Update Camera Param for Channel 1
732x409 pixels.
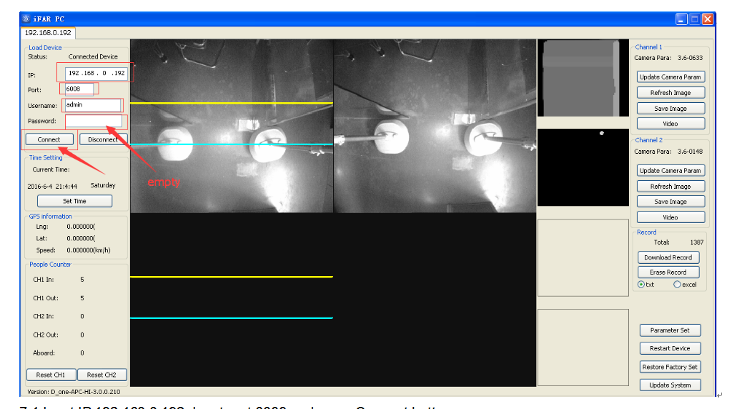point(671,77)
